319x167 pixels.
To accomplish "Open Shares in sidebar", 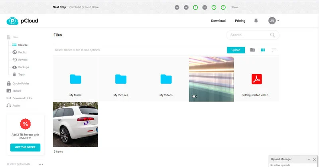I will [14, 91].
